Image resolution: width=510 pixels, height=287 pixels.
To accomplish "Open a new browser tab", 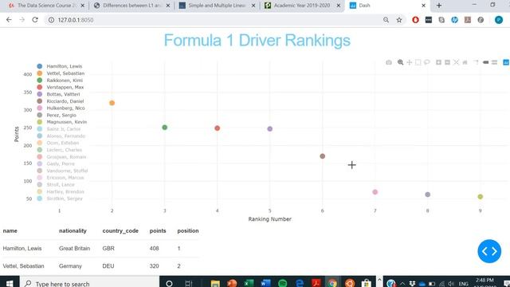I will coord(439,6).
